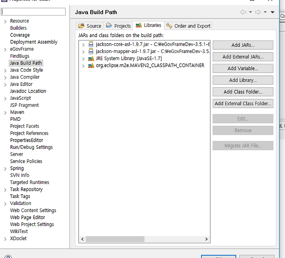
Task: Select the Coverage page
Action: coord(20,35)
